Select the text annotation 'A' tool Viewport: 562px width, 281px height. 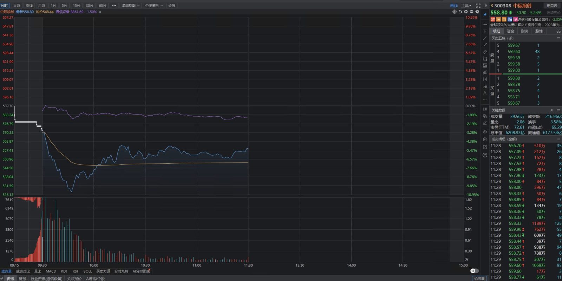coord(485,93)
